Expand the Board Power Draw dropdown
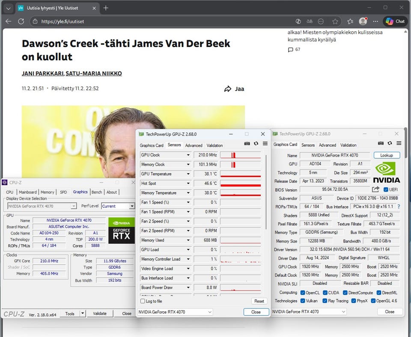The width and height of the screenshot is (411, 337). click(188, 287)
